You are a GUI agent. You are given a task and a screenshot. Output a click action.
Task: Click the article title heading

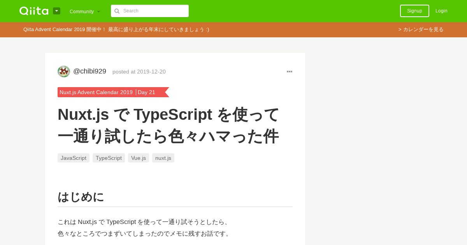168,125
